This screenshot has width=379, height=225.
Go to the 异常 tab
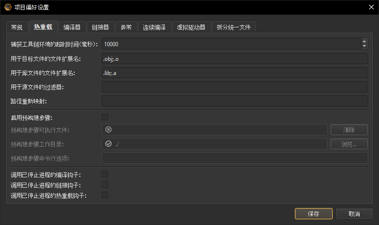coord(126,27)
